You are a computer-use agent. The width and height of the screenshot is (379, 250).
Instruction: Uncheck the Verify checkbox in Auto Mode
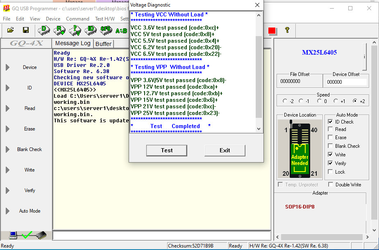[x=331, y=163]
